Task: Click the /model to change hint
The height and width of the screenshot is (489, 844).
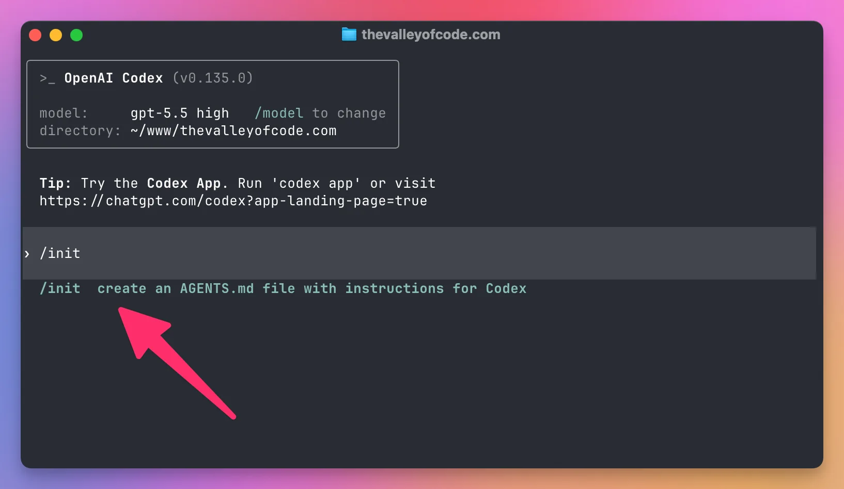Action: pyautogui.click(x=320, y=113)
